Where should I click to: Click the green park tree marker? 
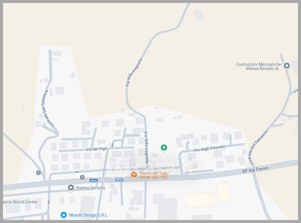164,148
